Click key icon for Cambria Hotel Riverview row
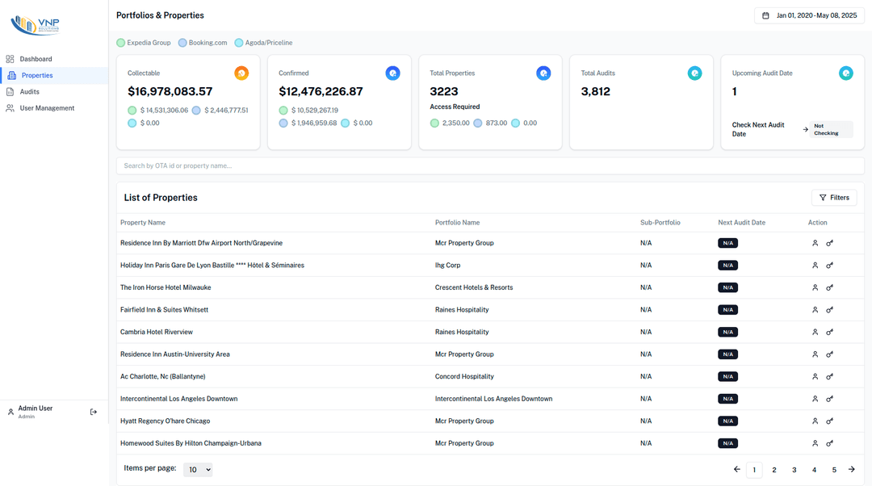 tap(830, 332)
